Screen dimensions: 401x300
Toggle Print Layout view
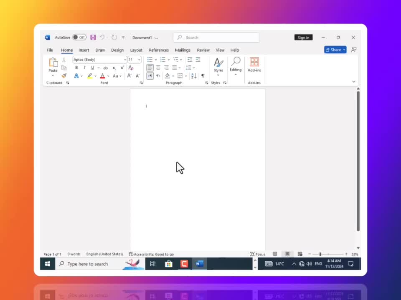[287, 254]
